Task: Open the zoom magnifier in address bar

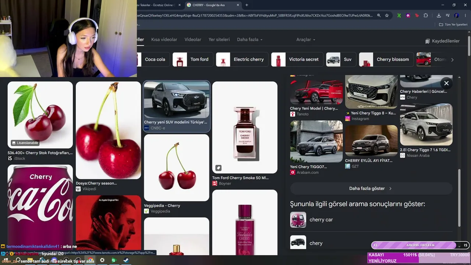Action: click(x=379, y=15)
